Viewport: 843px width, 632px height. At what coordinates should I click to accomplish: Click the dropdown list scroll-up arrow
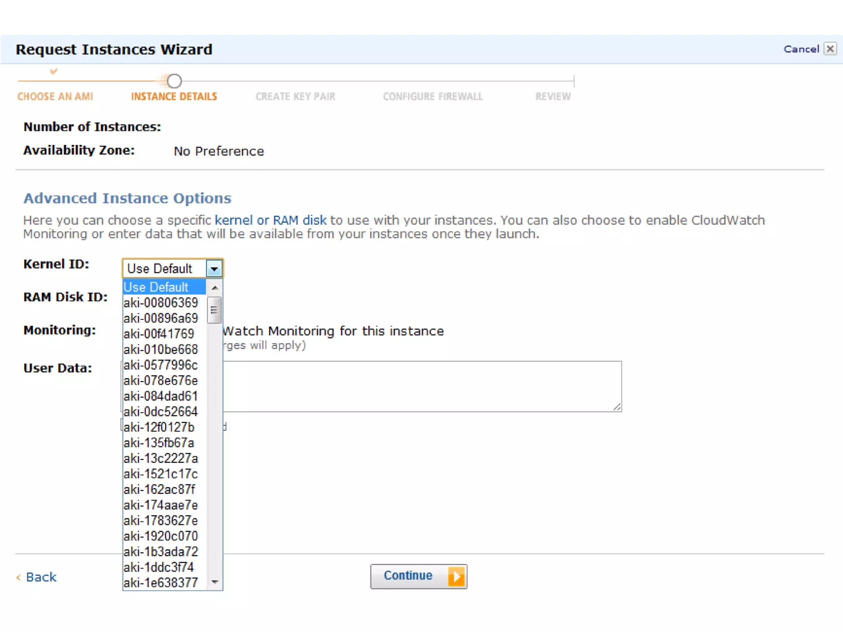pos(214,288)
